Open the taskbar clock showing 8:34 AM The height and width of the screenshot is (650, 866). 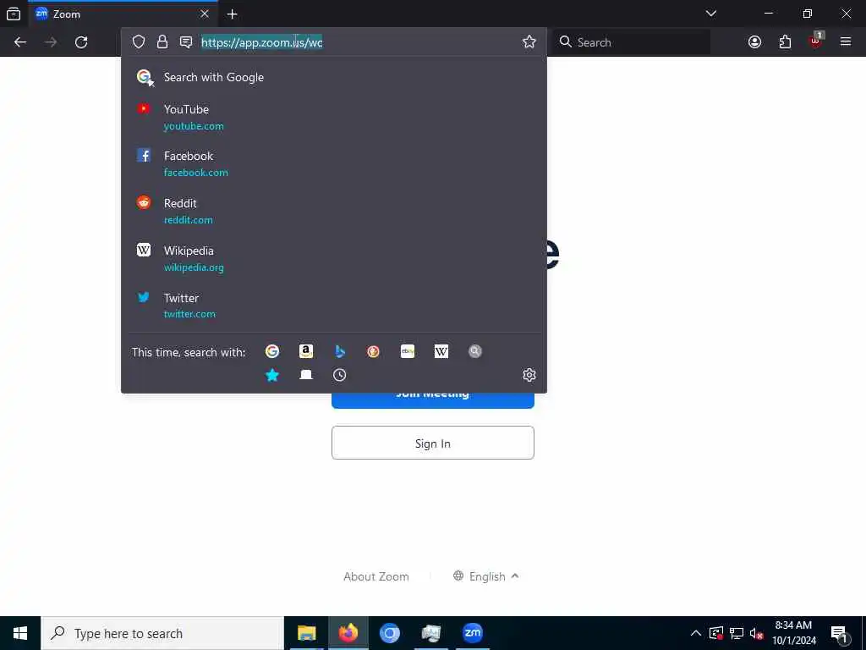pos(793,633)
